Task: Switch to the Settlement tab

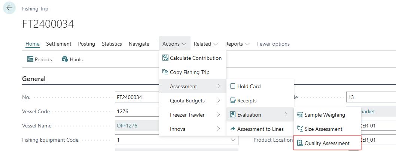Action: point(59,44)
